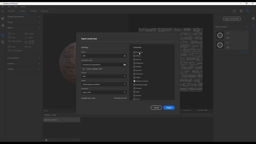Viewport: 256px width, 144px height.
Task: Select first Substance thumbnail in export queue
Action: 220,35
